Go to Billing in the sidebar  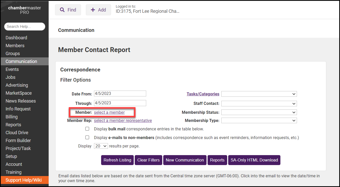pos(12,117)
